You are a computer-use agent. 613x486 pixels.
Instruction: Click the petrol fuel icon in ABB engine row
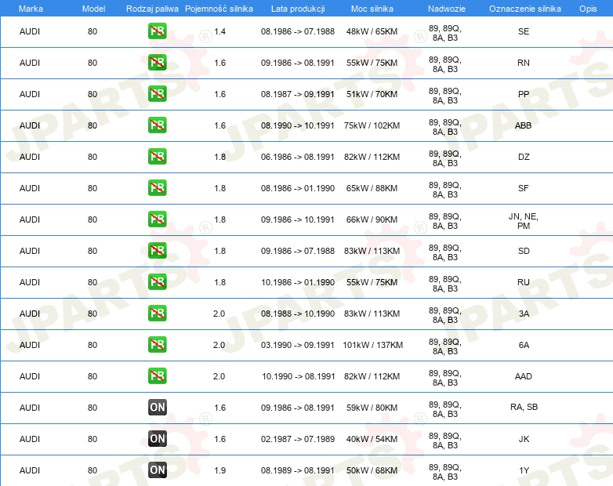[x=157, y=125]
